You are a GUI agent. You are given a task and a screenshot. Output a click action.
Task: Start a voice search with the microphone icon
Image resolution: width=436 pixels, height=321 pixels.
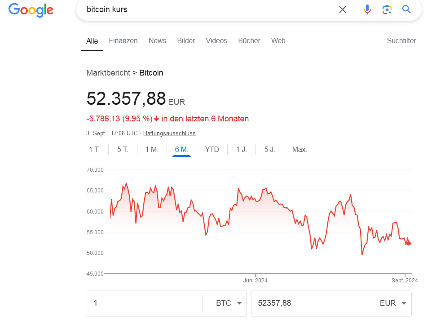click(367, 9)
